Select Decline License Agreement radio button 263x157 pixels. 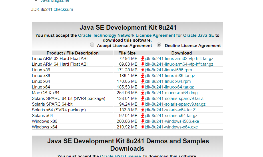(x=159, y=45)
